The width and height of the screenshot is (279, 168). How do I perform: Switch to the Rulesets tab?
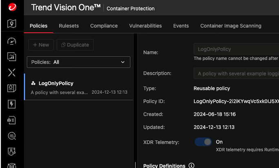(69, 26)
